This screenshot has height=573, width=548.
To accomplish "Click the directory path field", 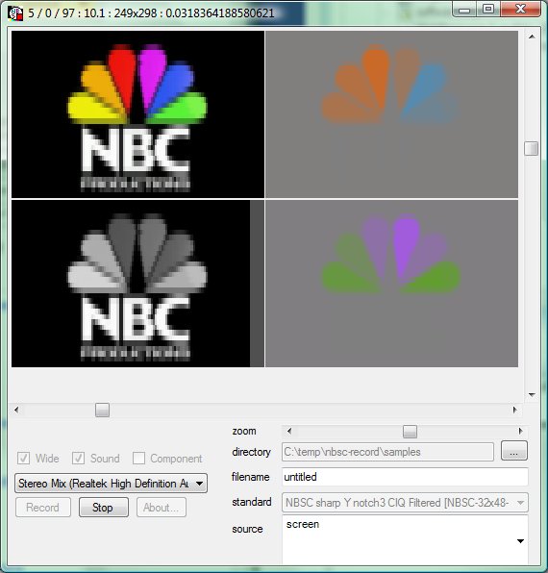I will coord(387,452).
